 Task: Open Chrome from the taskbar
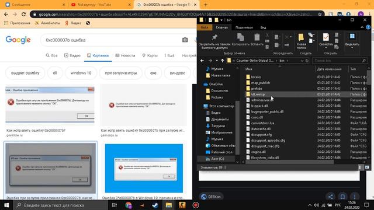coord(129,205)
